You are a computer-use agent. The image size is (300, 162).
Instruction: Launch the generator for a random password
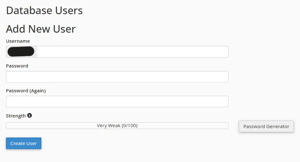(266, 127)
